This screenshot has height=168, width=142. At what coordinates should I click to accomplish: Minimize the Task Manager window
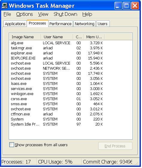[118, 6]
